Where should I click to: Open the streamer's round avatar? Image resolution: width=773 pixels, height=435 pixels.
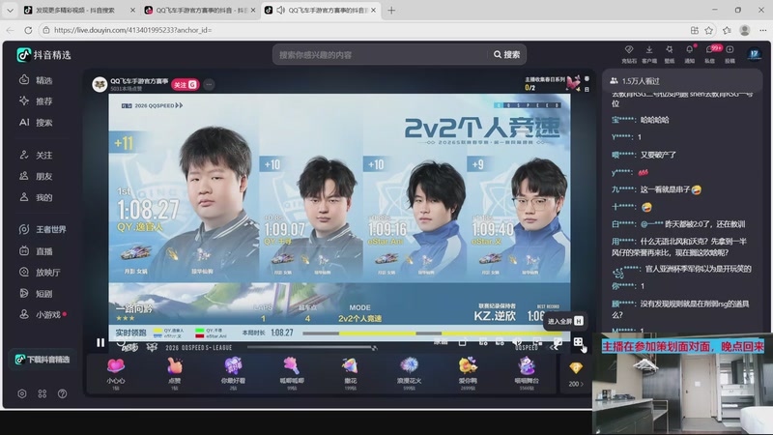(x=100, y=85)
